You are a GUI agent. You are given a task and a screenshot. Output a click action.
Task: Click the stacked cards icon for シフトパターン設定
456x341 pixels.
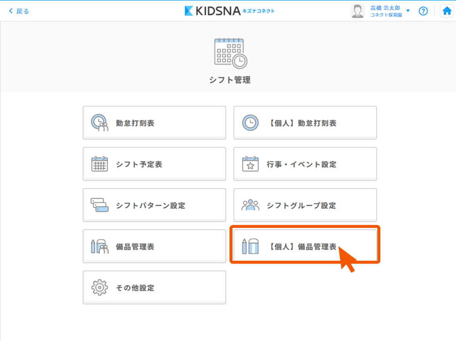point(100,205)
